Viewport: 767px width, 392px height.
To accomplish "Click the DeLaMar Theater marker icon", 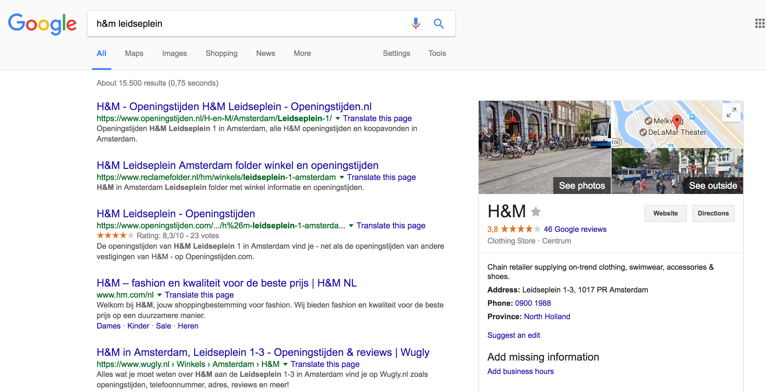I will 643,132.
